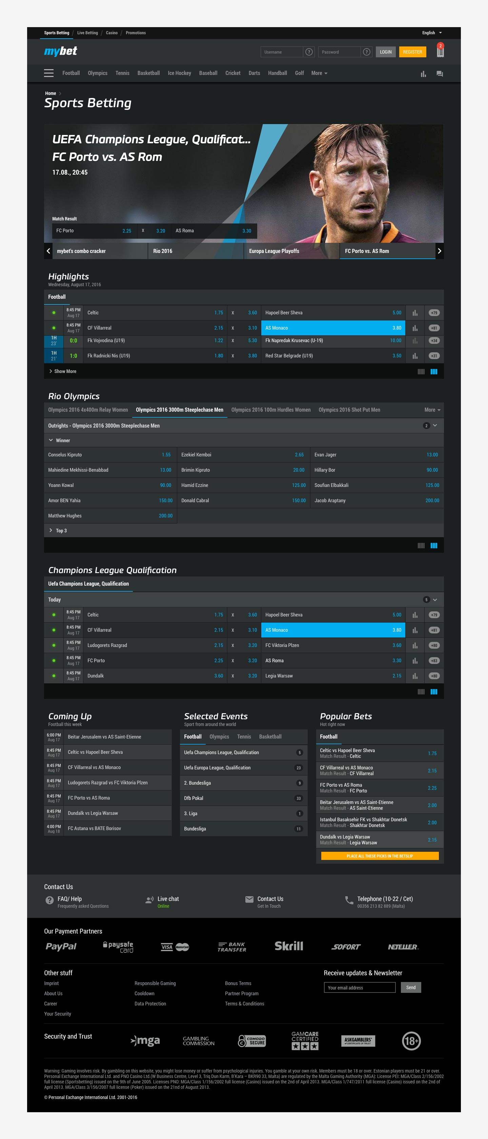Click the statistics bar chart icon in navbar
Image resolution: width=488 pixels, height=1139 pixels.
pyautogui.click(x=423, y=74)
